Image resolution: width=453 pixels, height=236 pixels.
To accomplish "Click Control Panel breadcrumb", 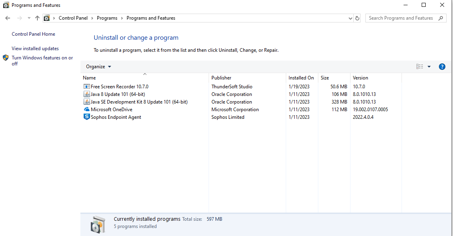I will click(73, 18).
